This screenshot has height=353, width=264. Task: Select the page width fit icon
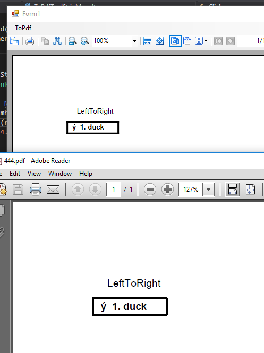147,41
